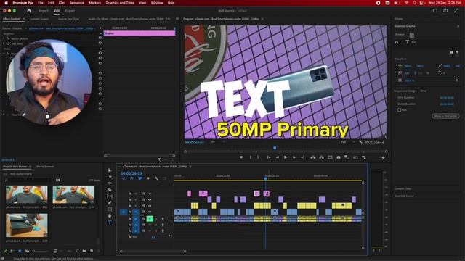The height and width of the screenshot is (261, 465).
Task: Switch Project panel to icon view
Action: 20,251
